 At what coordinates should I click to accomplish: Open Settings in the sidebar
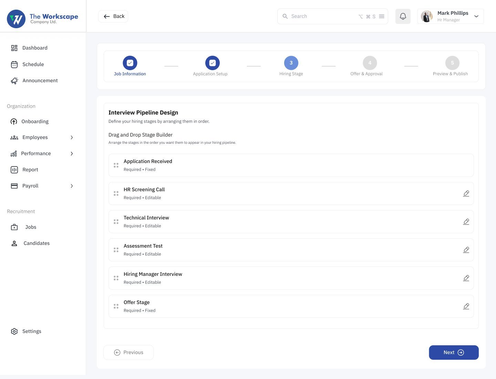click(x=26, y=331)
